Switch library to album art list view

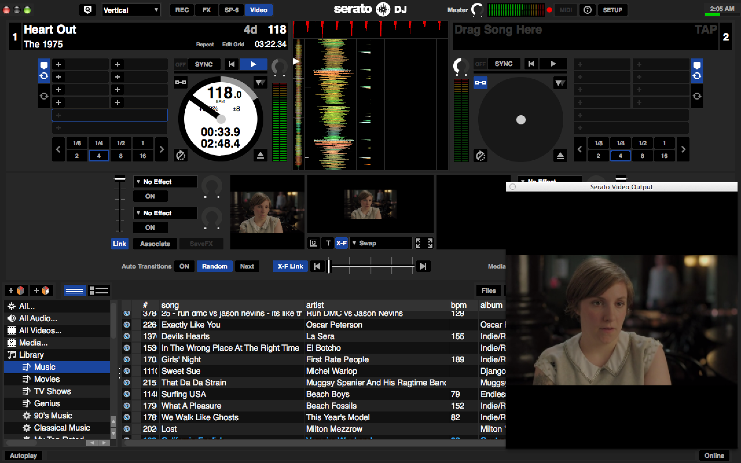(99, 290)
